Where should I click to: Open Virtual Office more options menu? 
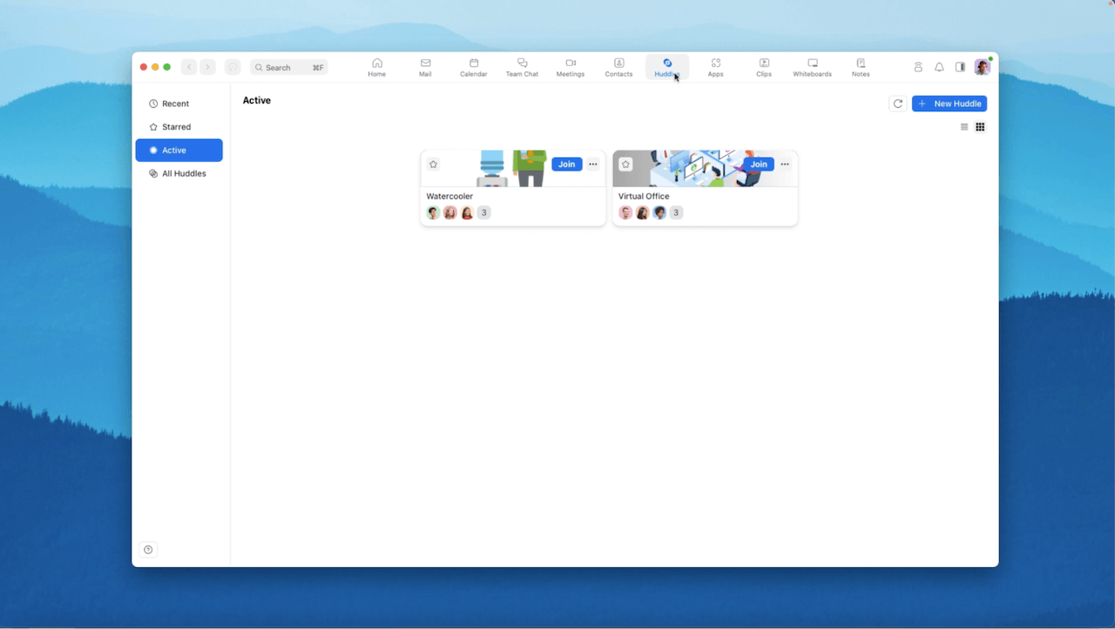tap(785, 164)
